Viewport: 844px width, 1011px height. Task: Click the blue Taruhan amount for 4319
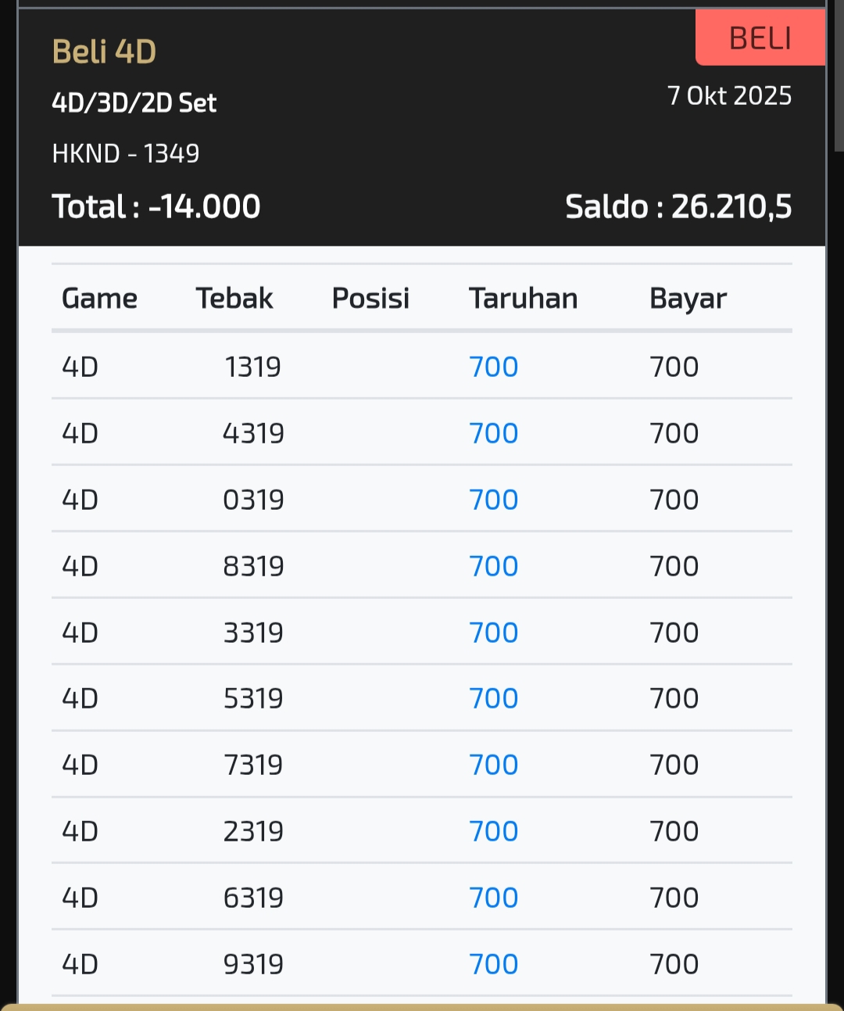(493, 433)
